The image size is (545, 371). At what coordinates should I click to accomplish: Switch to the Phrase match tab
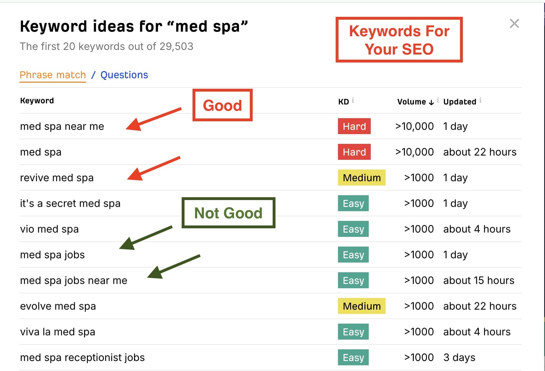pos(53,75)
